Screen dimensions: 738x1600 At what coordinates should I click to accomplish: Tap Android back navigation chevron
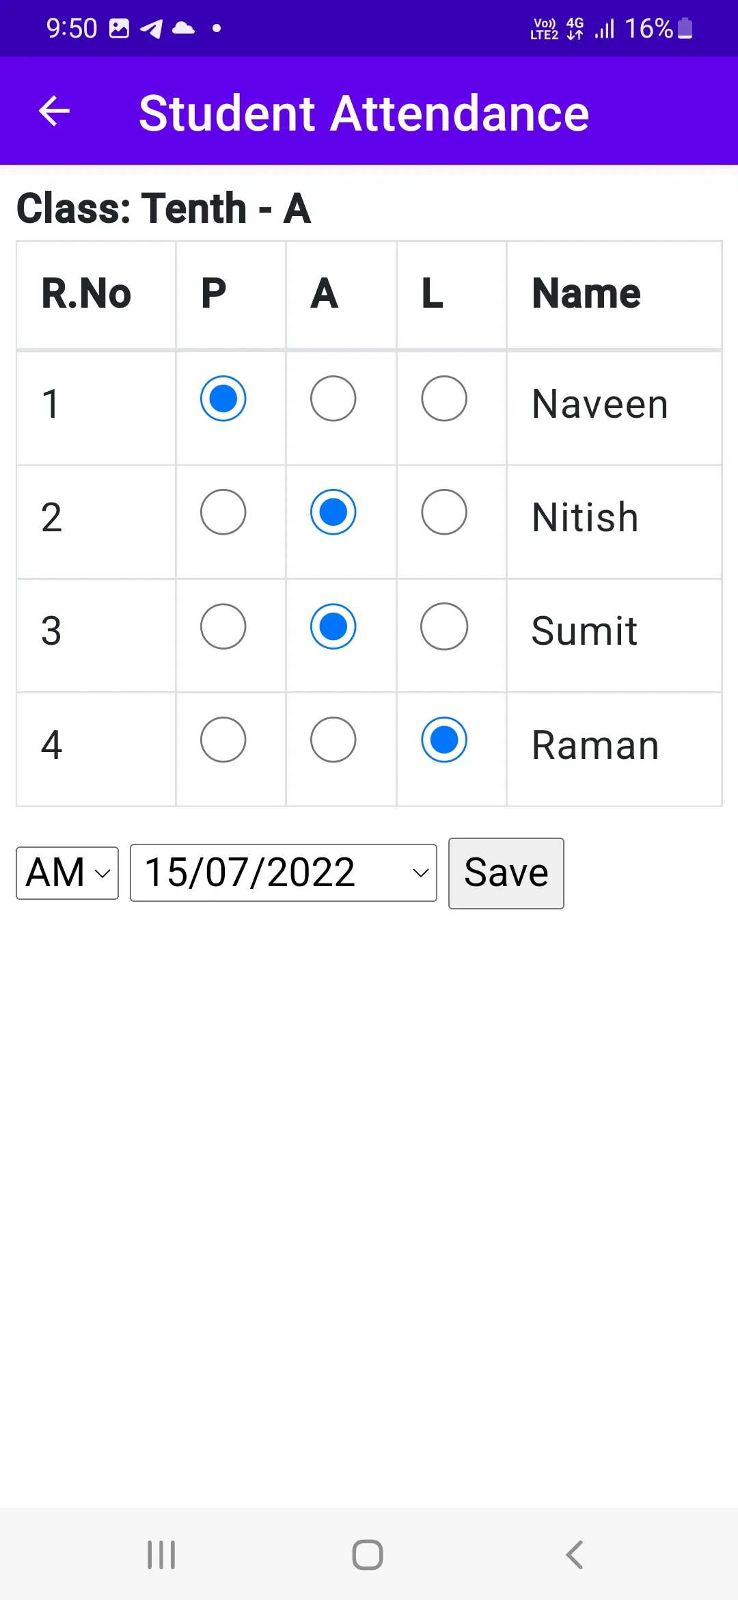pos(575,1555)
